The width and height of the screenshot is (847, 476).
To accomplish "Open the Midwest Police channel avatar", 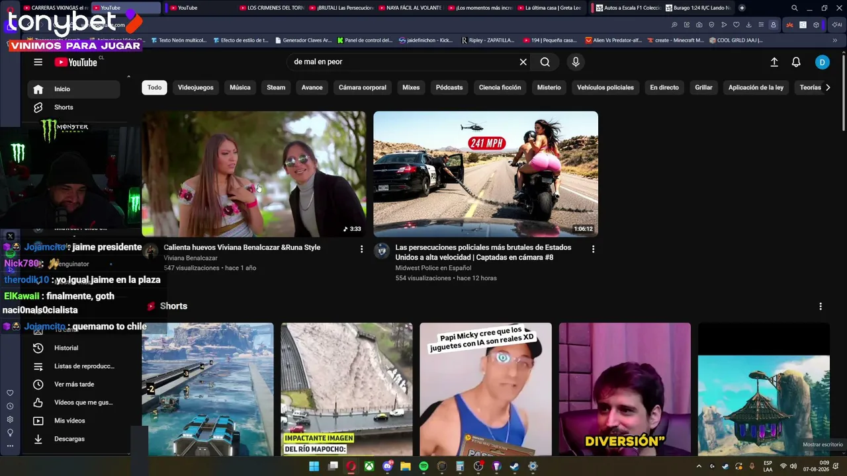I will [382, 251].
